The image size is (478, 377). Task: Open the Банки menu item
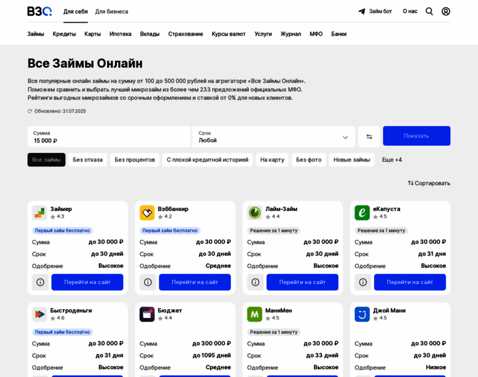pyautogui.click(x=339, y=34)
